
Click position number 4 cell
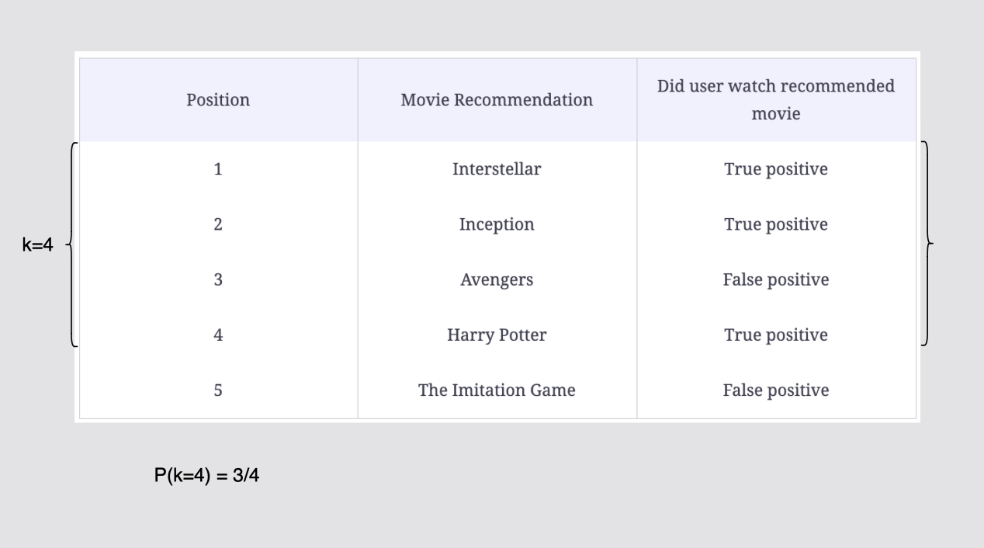(218, 335)
